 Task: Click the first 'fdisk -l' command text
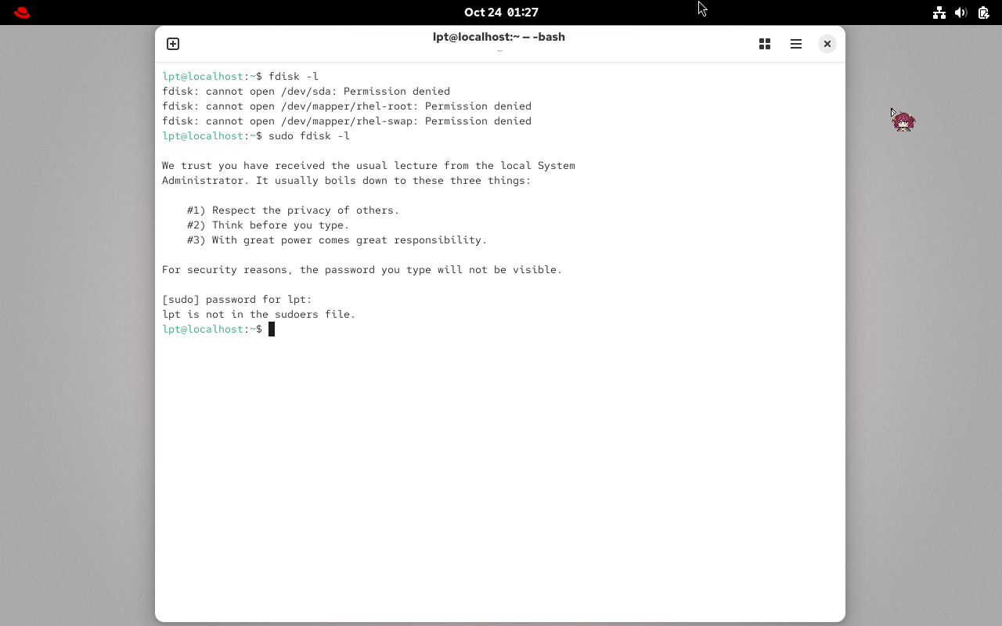point(293,77)
